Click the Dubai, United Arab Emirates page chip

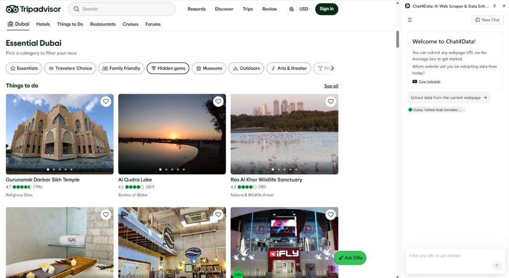point(436,110)
